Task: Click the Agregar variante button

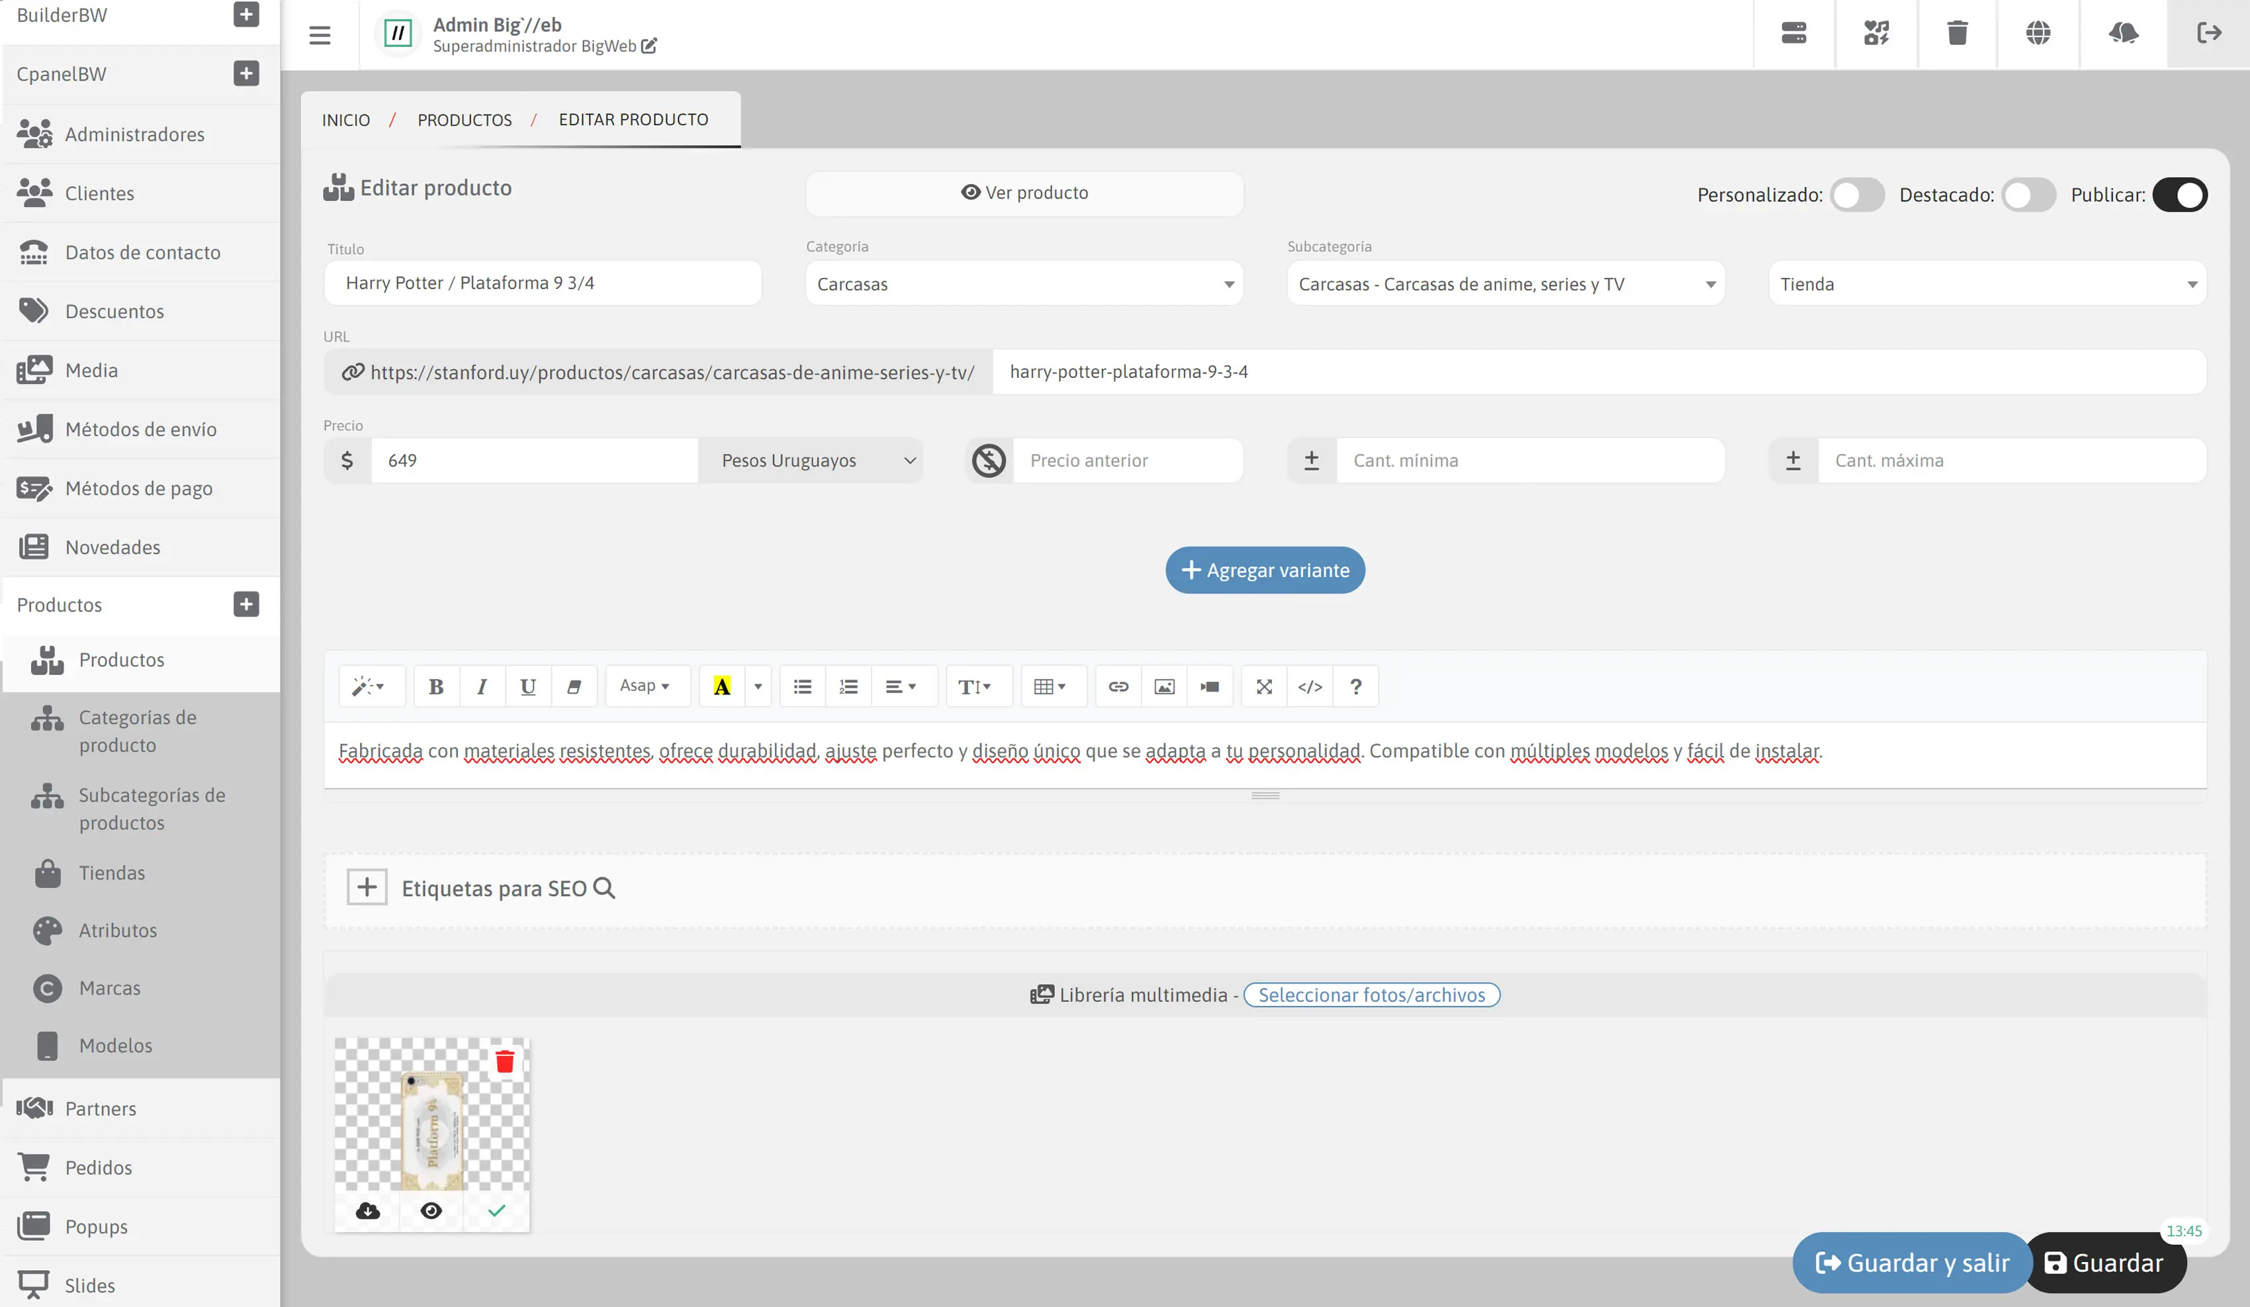Action: coord(1264,570)
